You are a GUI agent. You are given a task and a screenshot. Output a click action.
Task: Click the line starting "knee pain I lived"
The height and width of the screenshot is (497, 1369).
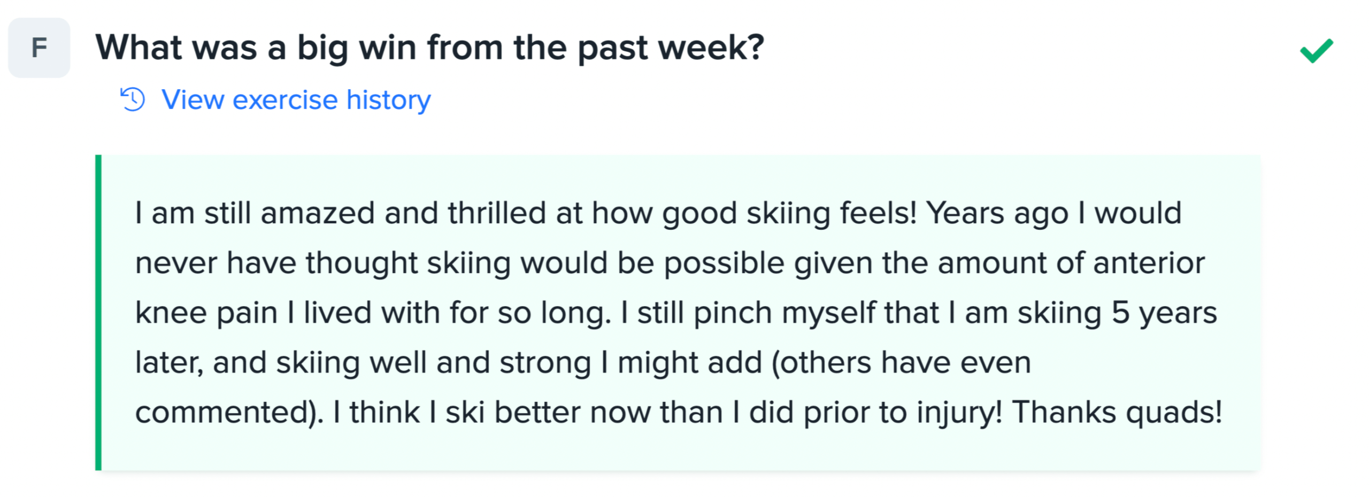pyautogui.click(x=675, y=312)
